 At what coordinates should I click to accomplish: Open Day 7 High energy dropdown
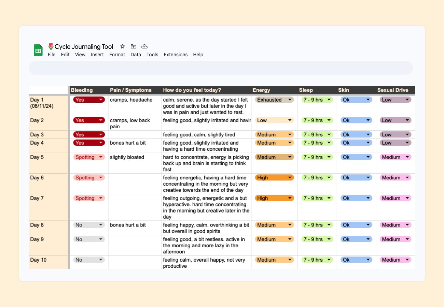pos(275,198)
